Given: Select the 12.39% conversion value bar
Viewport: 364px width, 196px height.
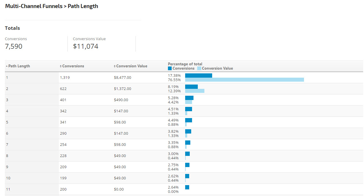Looking at the screenshot, I should click(195, 91).
